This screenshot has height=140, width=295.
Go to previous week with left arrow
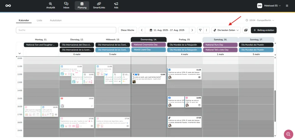click(142, 30)
